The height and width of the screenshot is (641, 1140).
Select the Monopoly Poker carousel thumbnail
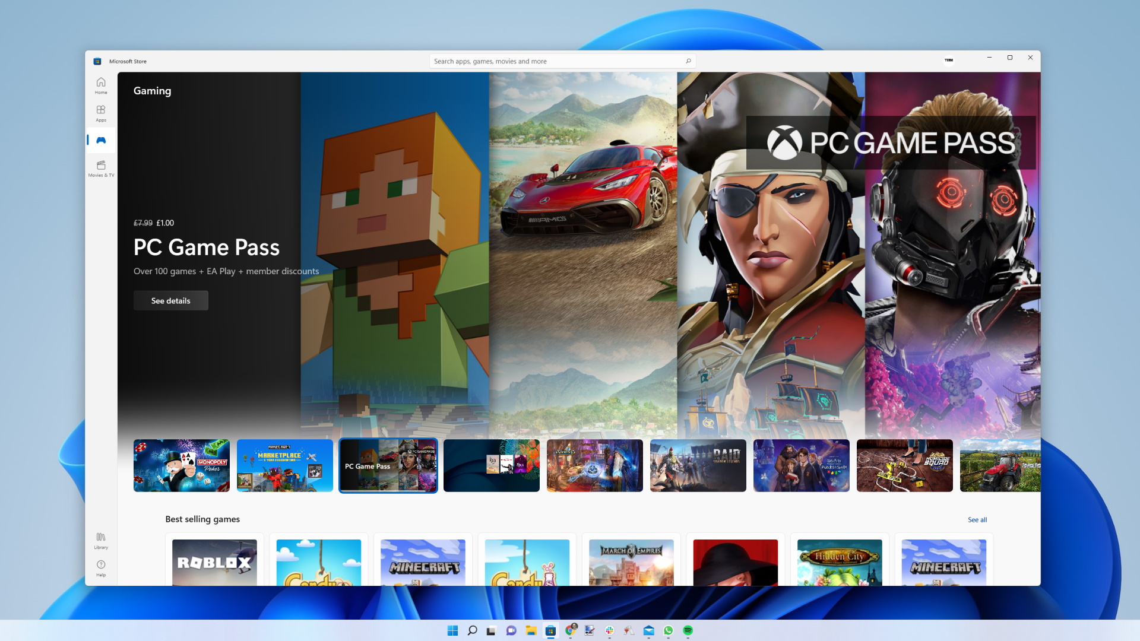pyautogui.click(x=182, y=466)
